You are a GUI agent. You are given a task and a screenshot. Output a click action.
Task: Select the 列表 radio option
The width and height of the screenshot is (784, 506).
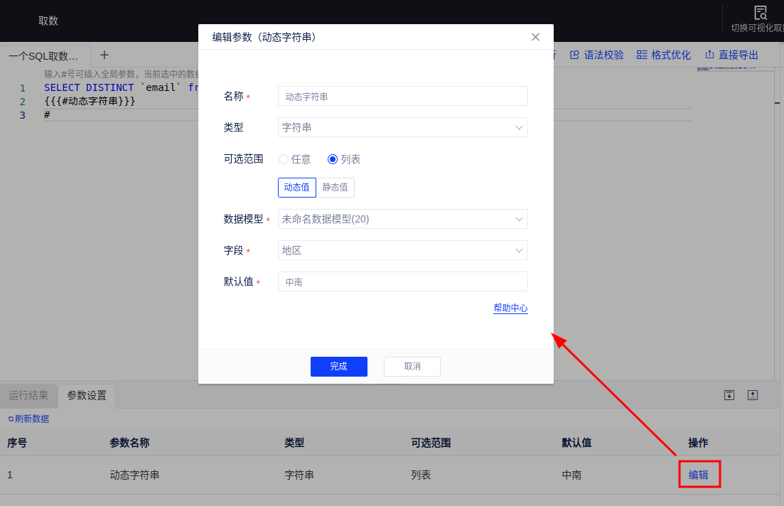pyautogui.click(x=333, y=159)
